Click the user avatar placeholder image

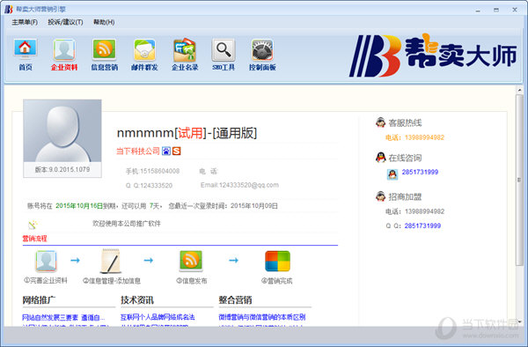[x=62, y=130]
